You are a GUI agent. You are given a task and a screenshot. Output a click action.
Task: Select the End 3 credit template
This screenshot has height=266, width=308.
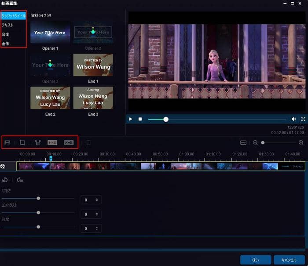coord(93,98)
